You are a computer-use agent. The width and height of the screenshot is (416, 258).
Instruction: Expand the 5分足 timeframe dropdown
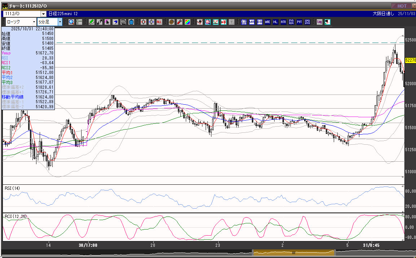tap(60, 22)
